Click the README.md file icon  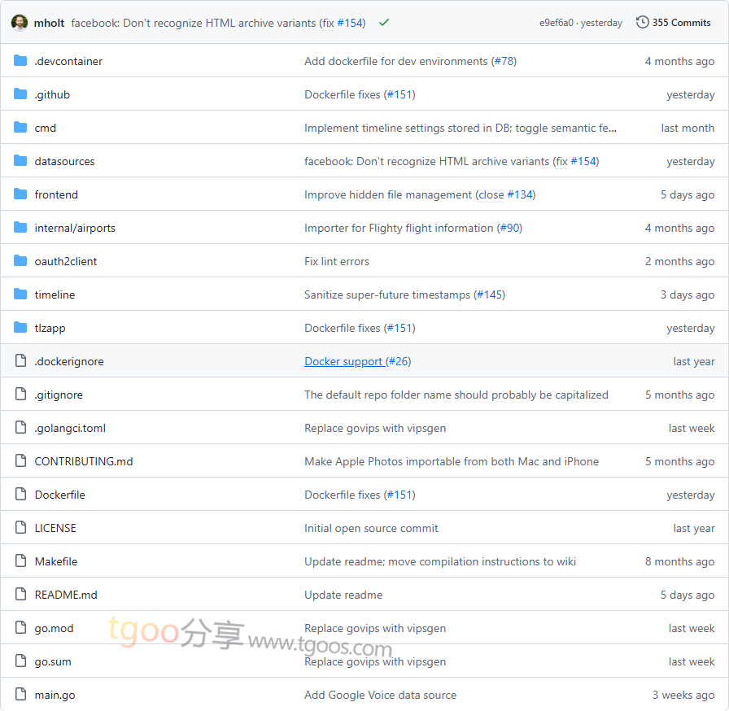pyautogui.click(x=20, y=595)
